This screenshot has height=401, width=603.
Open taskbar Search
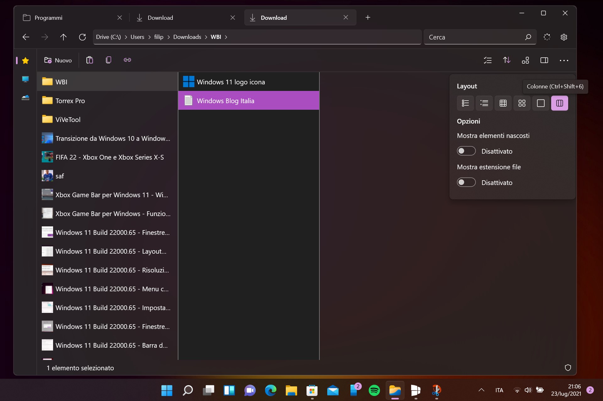(187, 390)
